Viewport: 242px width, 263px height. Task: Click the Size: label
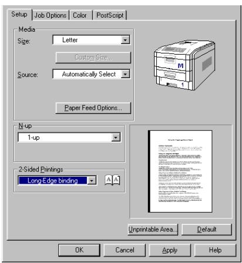click(24, 41)
